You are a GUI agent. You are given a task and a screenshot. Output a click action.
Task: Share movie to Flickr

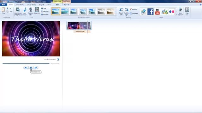172,12
